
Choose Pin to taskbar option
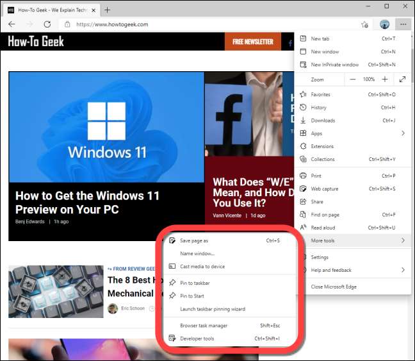195,283
